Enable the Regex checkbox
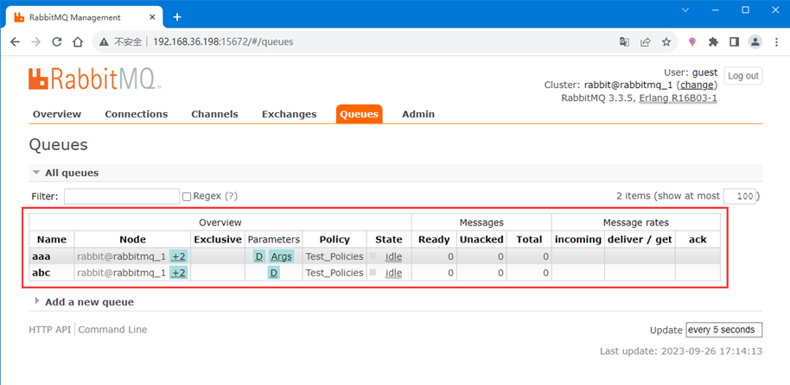Viewport: 790px width, 385px height. (187, 197)
